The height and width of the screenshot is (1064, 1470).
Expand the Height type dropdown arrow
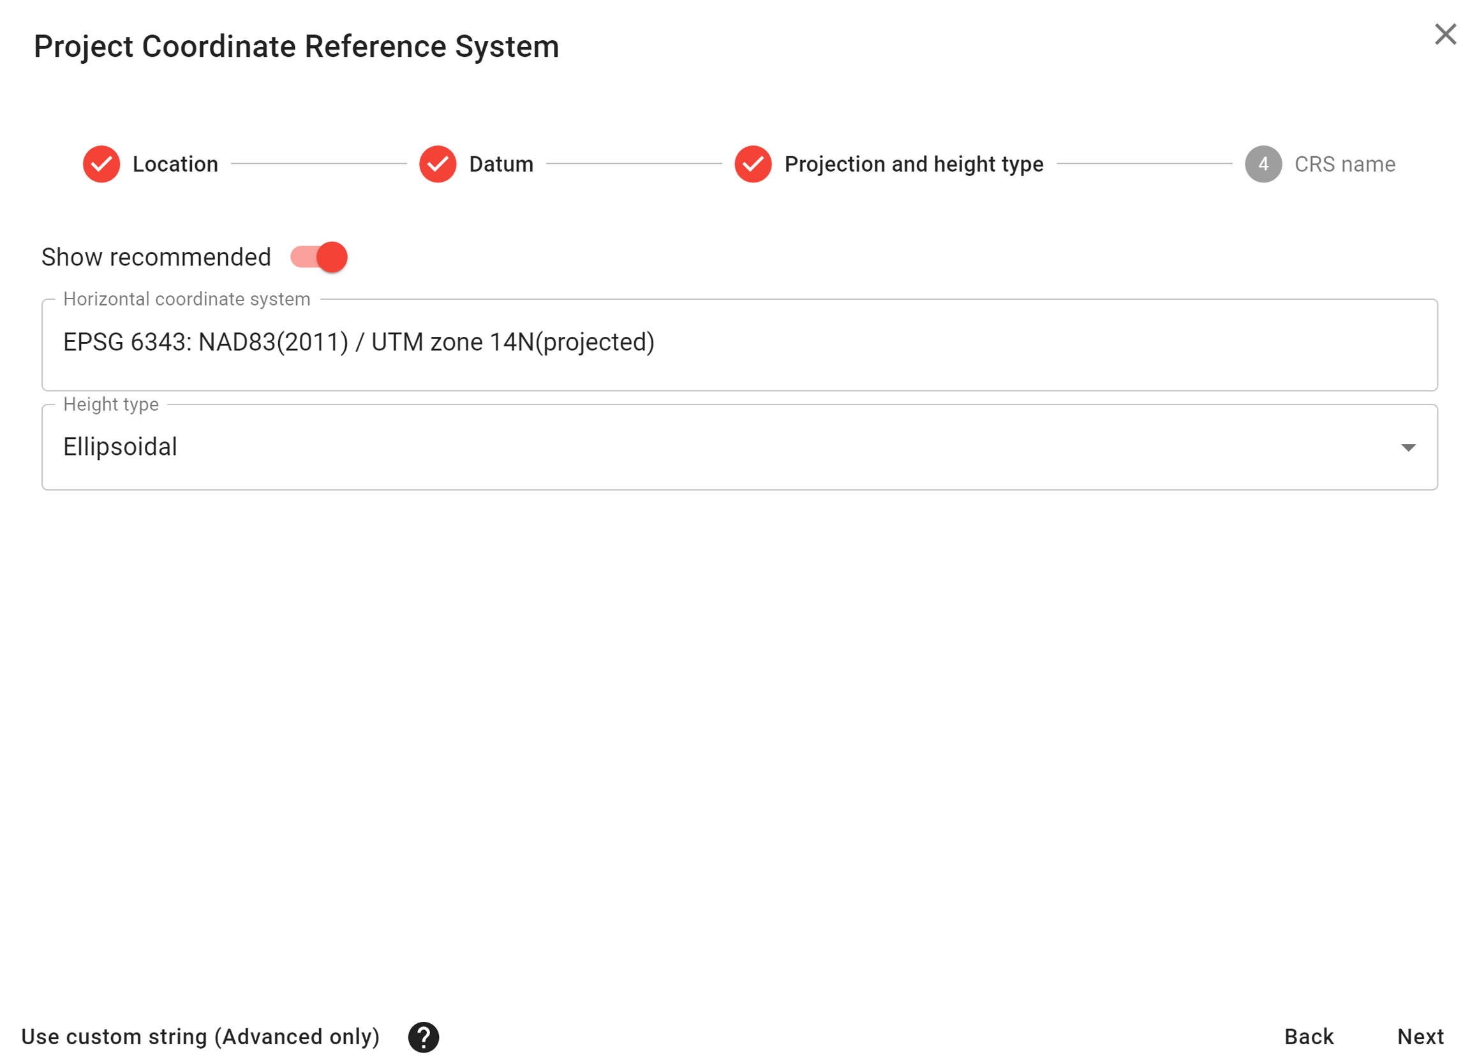1407,447
